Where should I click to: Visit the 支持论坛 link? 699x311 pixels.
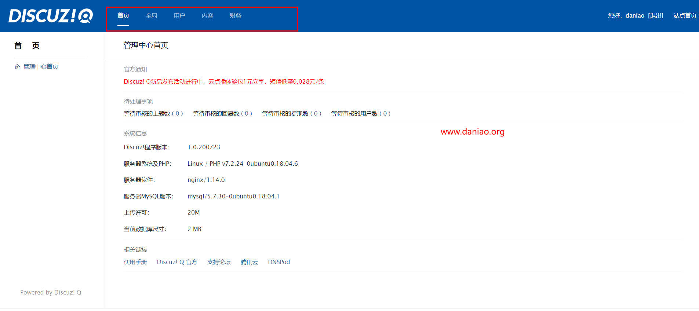[x=219, y=262]
